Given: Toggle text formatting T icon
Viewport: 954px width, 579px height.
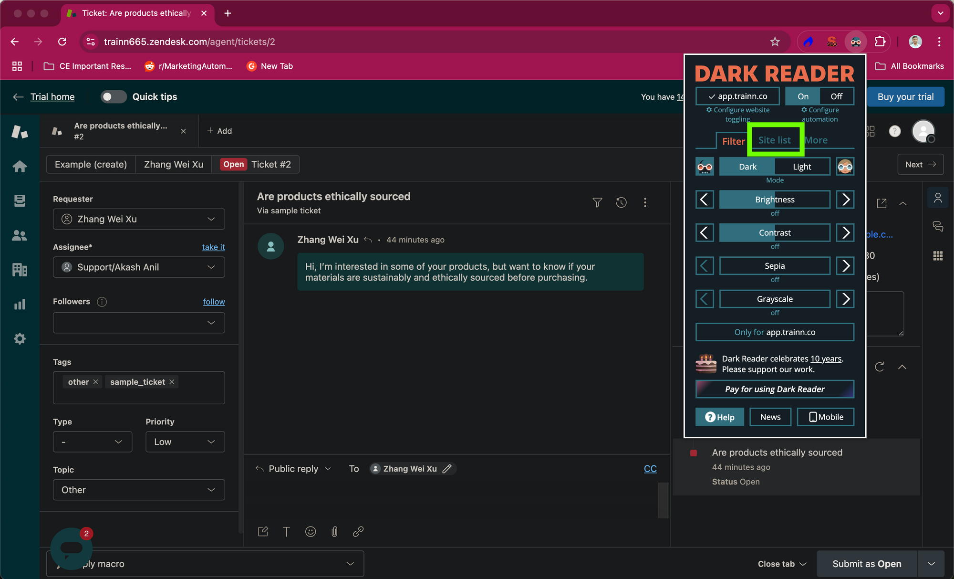Looking at the screenshot, I should click(286, 531).
